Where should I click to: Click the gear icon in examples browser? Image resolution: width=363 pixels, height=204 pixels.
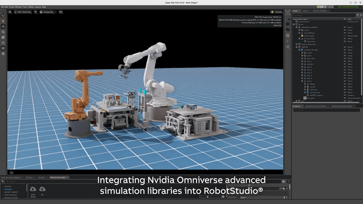283,181
